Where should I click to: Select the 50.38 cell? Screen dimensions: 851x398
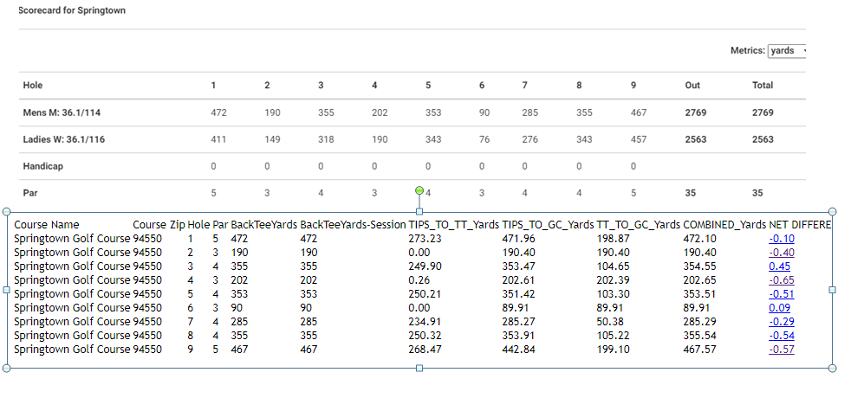point(611,322)
